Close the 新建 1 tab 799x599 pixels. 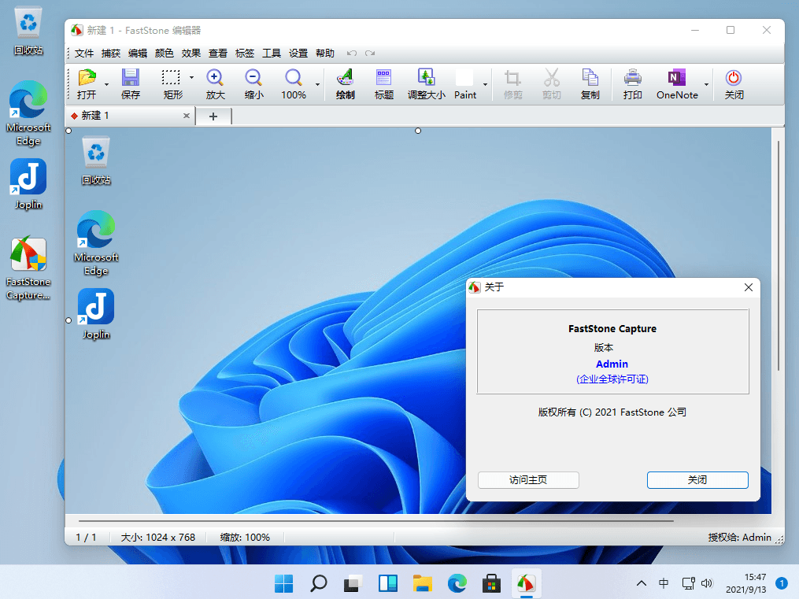click(187, 116)
